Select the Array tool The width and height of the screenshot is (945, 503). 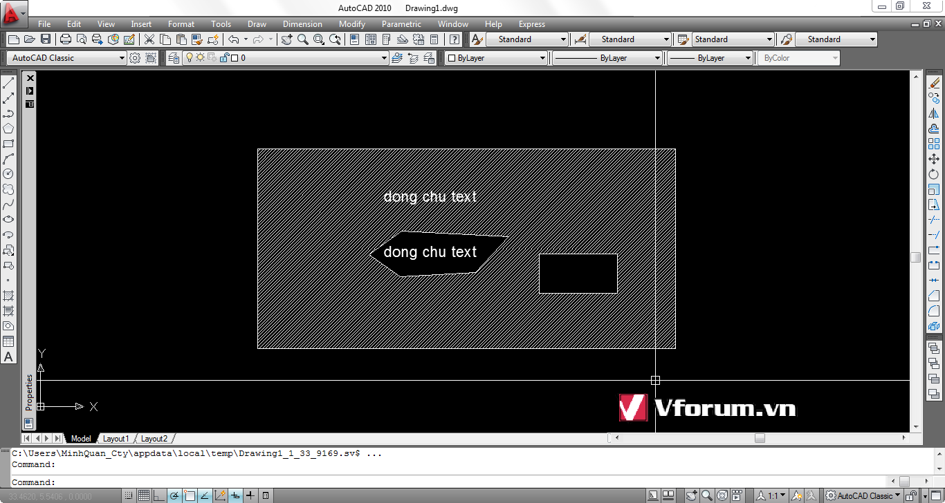point(934,144)
